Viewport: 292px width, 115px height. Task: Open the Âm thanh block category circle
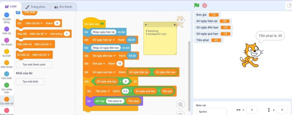(x=7, y=40)
